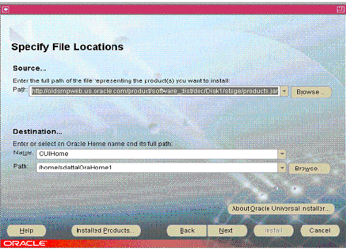This screenshot has height=250, width=346.
Task: Click the Destination... section label
Action: coord(37,131)
